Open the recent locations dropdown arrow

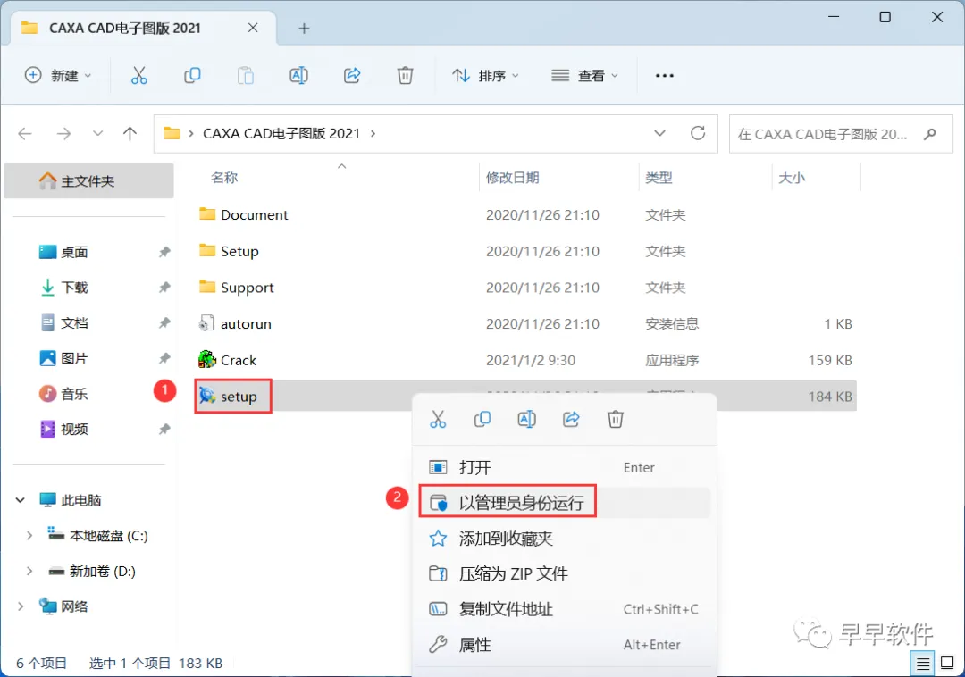point(97,133)
